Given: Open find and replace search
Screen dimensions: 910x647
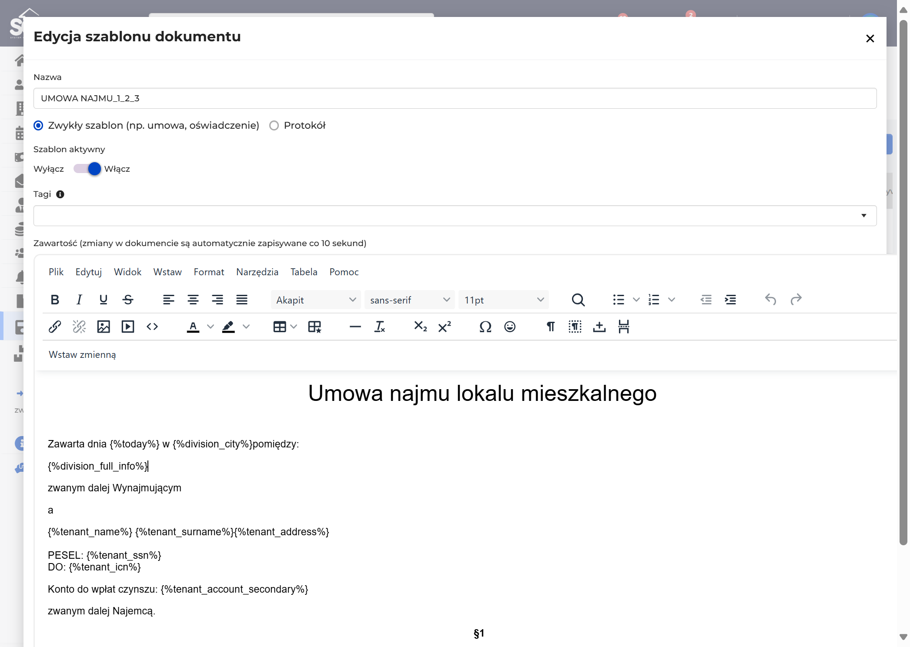Looking at the screenshot, I should 578,300.
